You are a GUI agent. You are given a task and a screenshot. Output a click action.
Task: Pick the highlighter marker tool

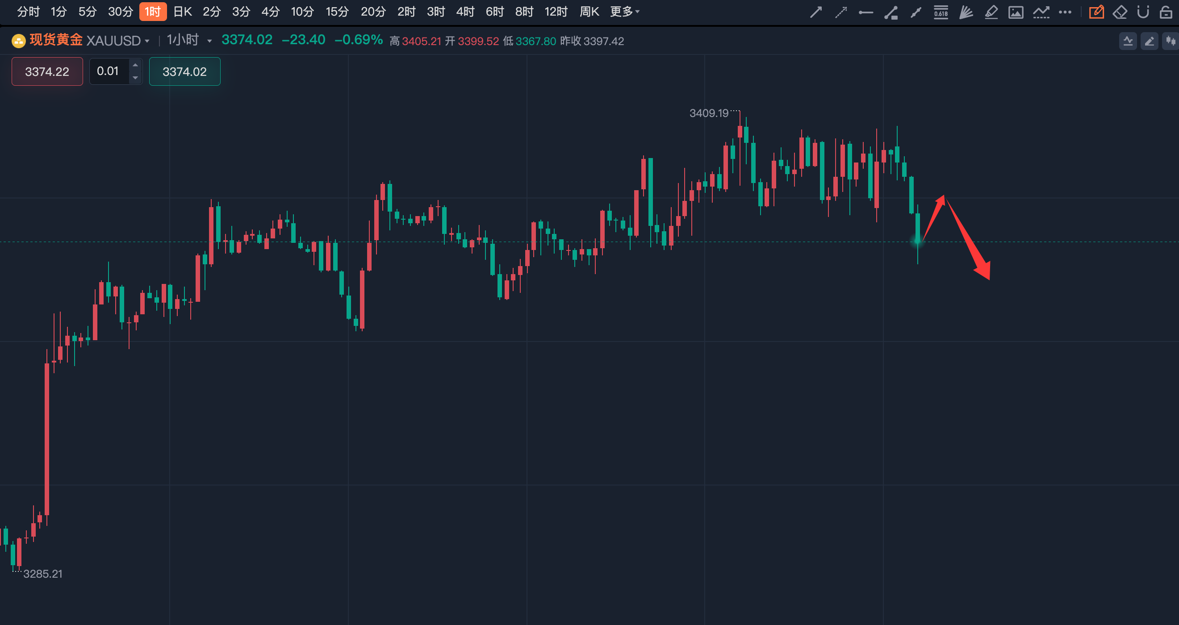tap(991, 12)
